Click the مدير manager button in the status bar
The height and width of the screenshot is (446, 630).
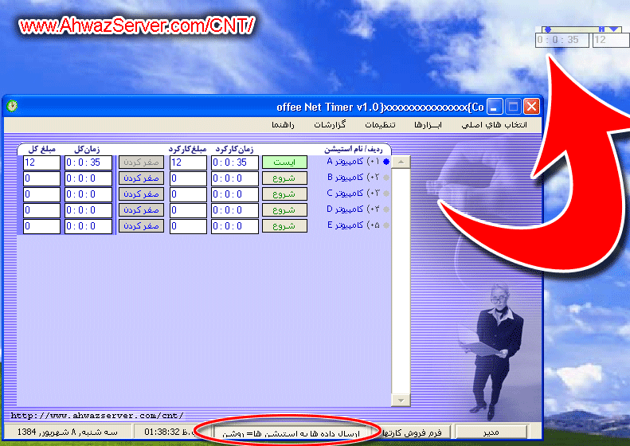click(491, 432)
